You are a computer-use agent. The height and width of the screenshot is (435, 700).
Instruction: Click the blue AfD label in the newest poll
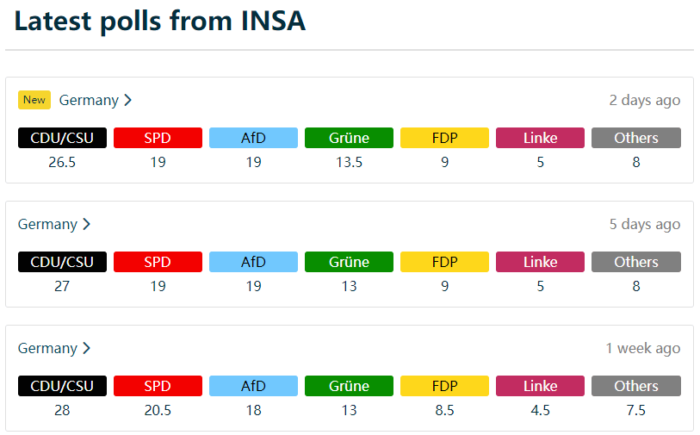tap(253, 138)
